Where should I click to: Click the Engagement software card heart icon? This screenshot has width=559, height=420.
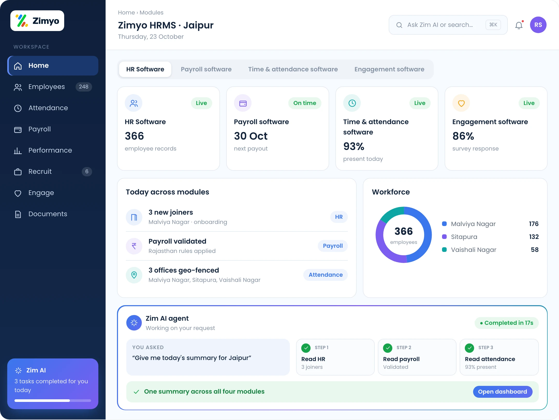click(x=461, y=103)
